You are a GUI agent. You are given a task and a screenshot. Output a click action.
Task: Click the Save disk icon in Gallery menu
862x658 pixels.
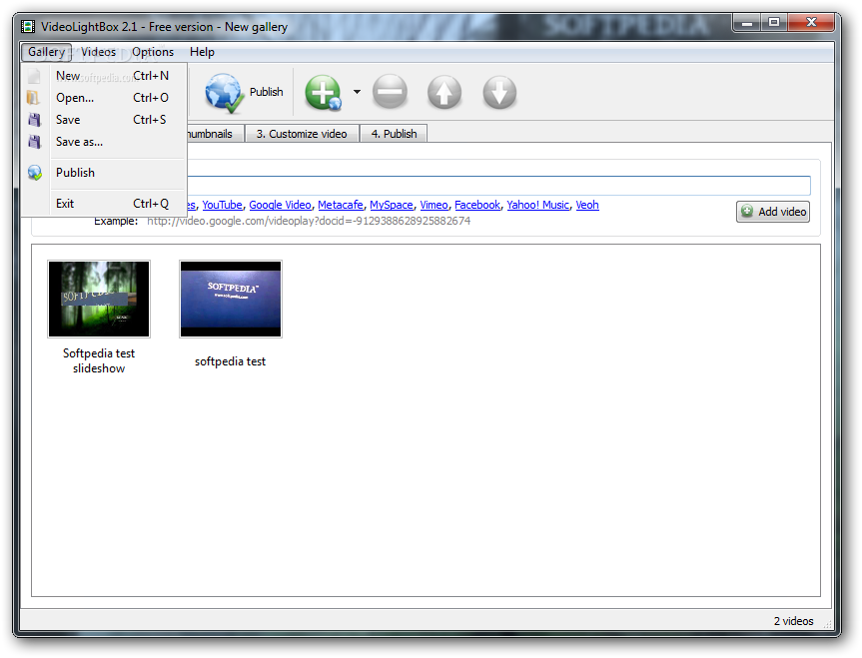pos(35,120)
